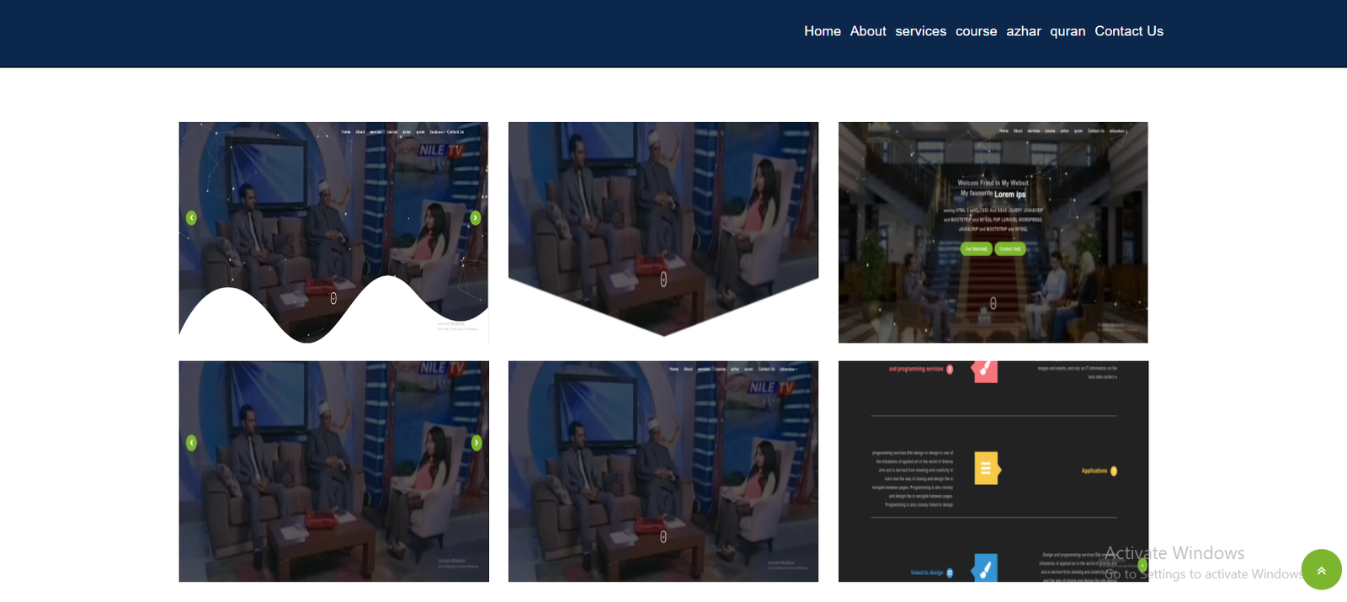This screenshot has height=602, width=1347.
Task: Click right arrow in bottom-left thumbnail
Action: [x=477, y=443]
